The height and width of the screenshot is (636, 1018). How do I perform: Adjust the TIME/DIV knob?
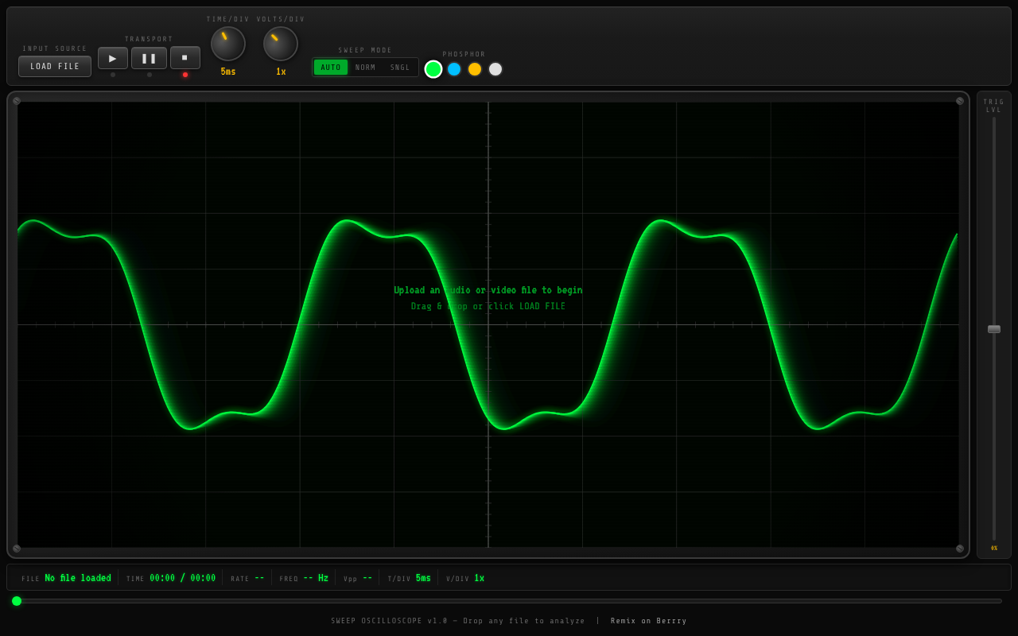click(x=228, y=44)
